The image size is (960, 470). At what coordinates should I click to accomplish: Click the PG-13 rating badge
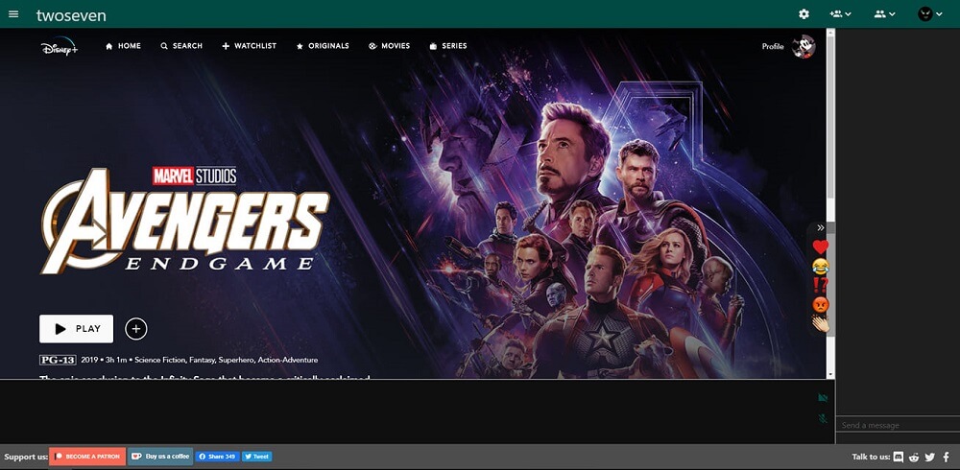(x=58, y=360)
